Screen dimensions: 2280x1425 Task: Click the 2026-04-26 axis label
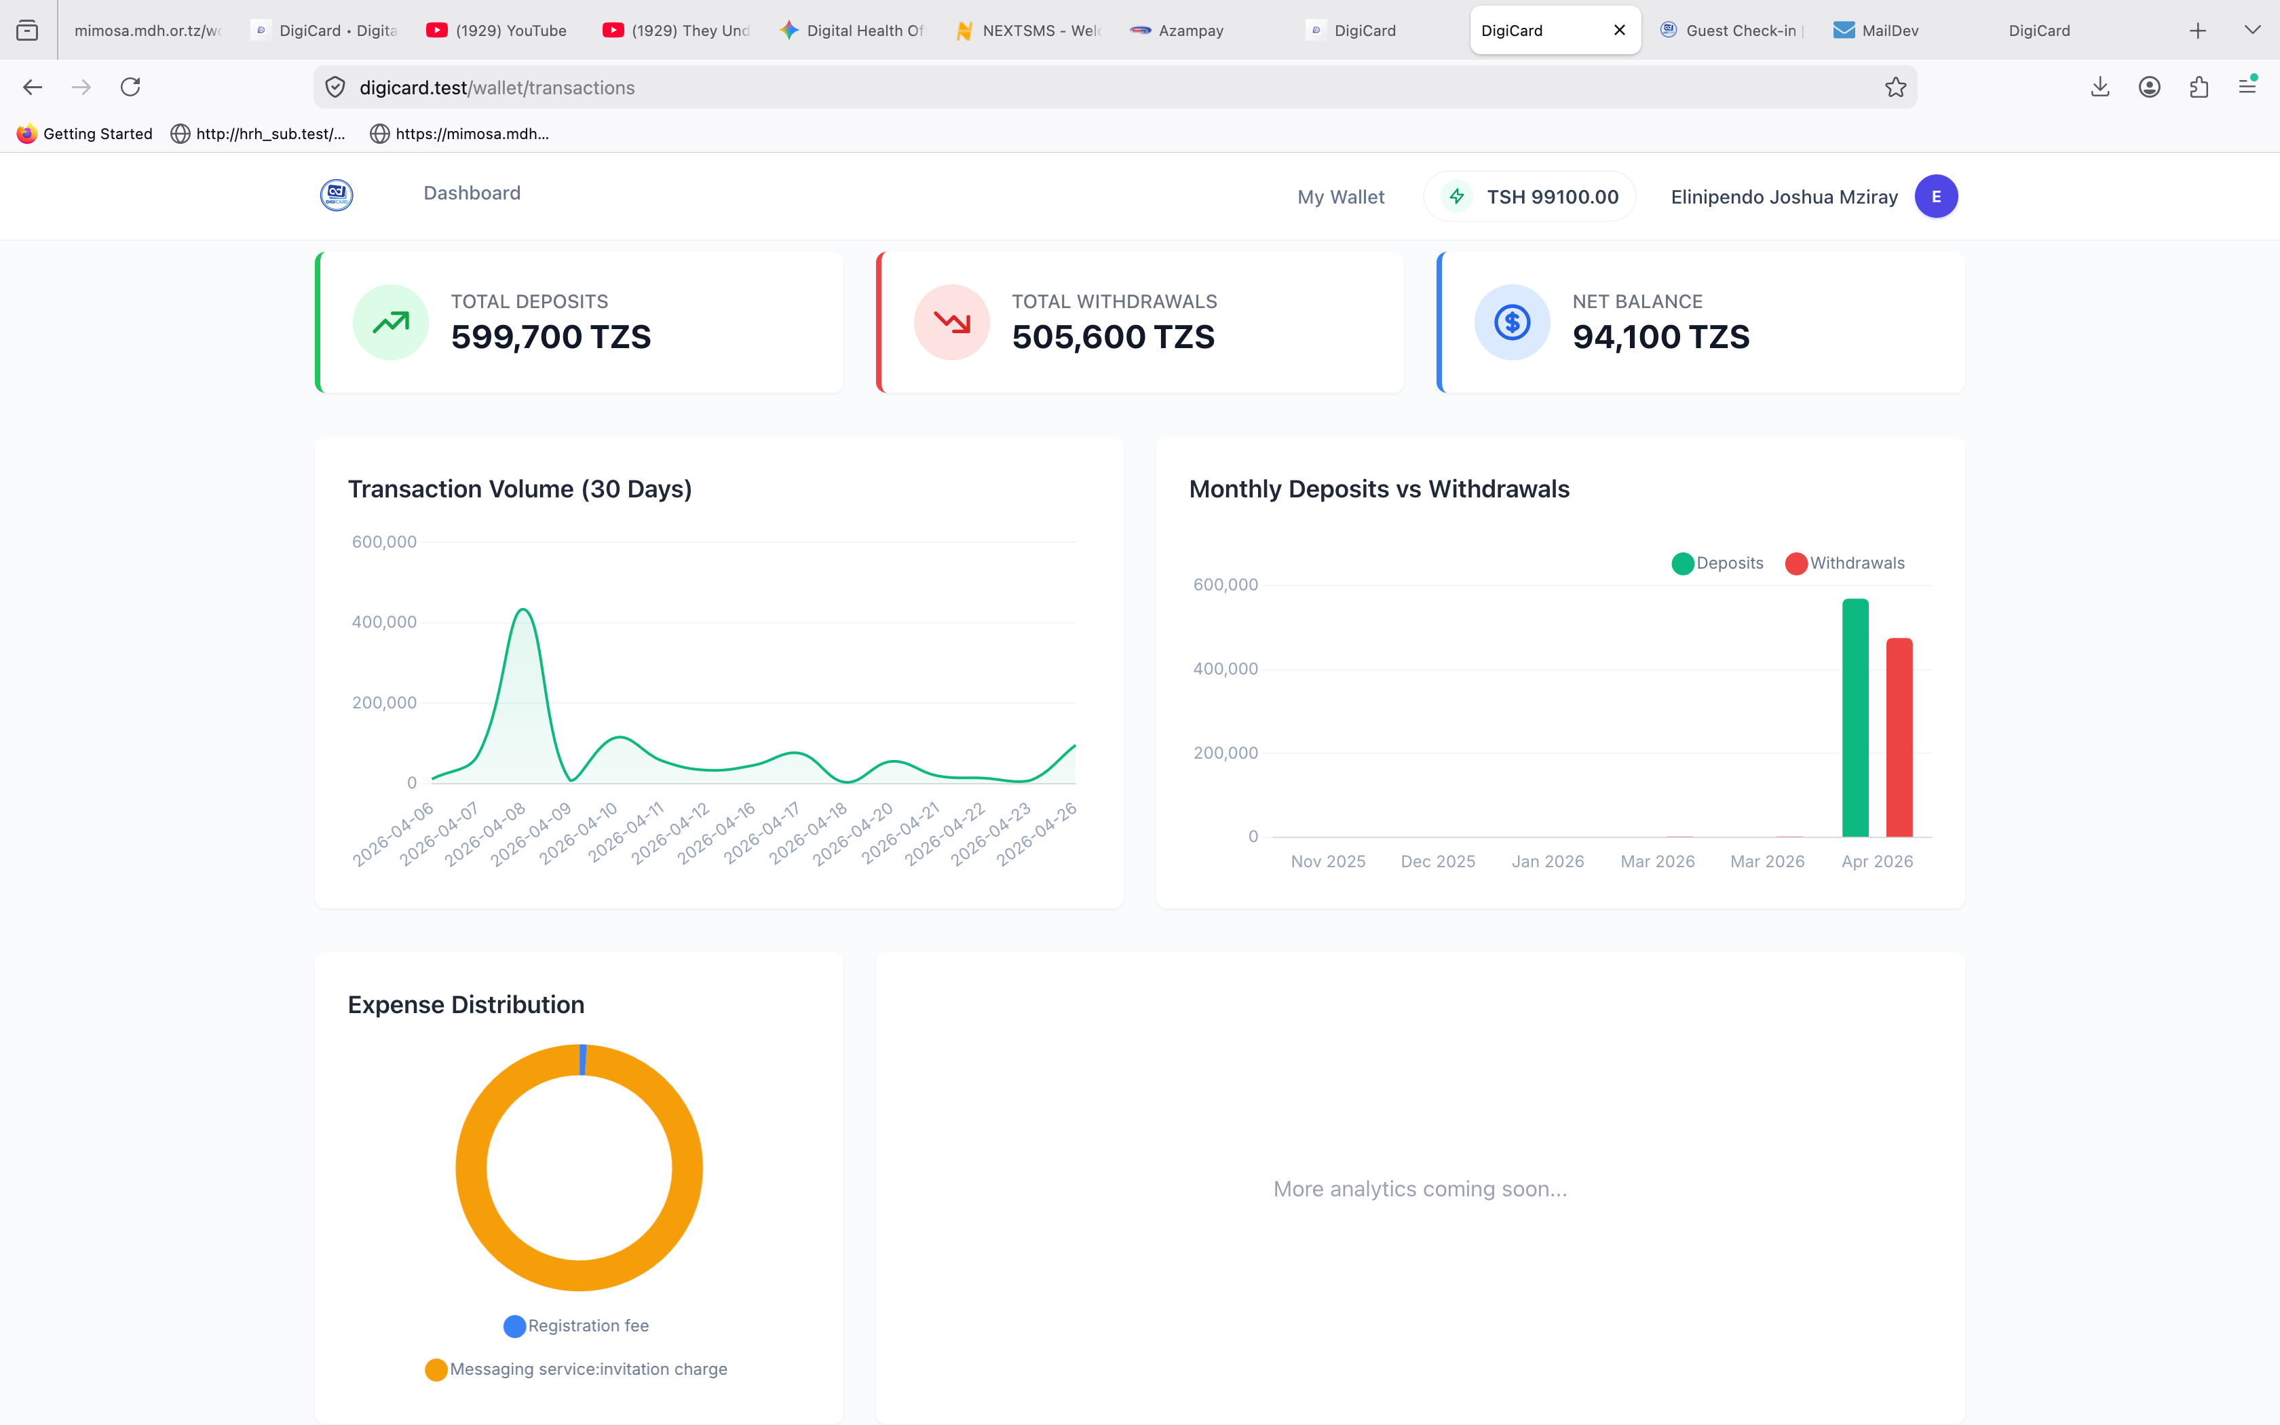tap(1036, 835)
